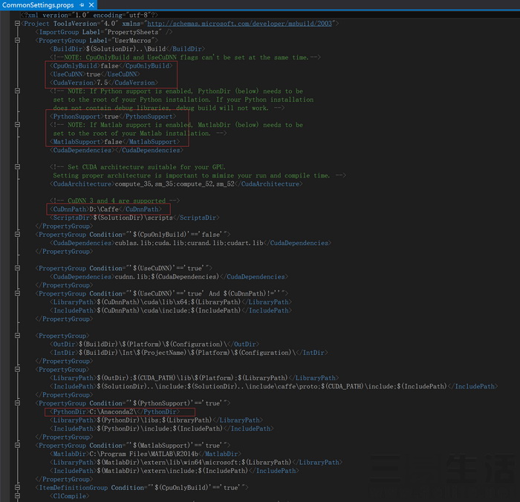This screenshot has width=520, height=502.
Task: Open the schemas.microsoft.com msbuild link
Action: pyautogui.click(x=239, y=24)
